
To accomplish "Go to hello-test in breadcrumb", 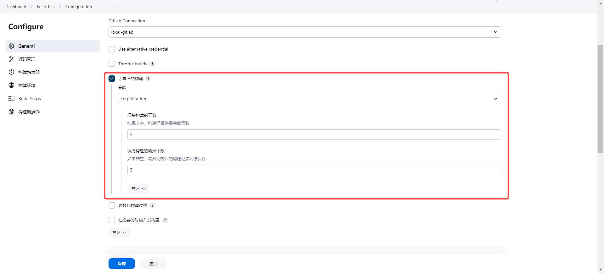I will [x=46, y=7].
